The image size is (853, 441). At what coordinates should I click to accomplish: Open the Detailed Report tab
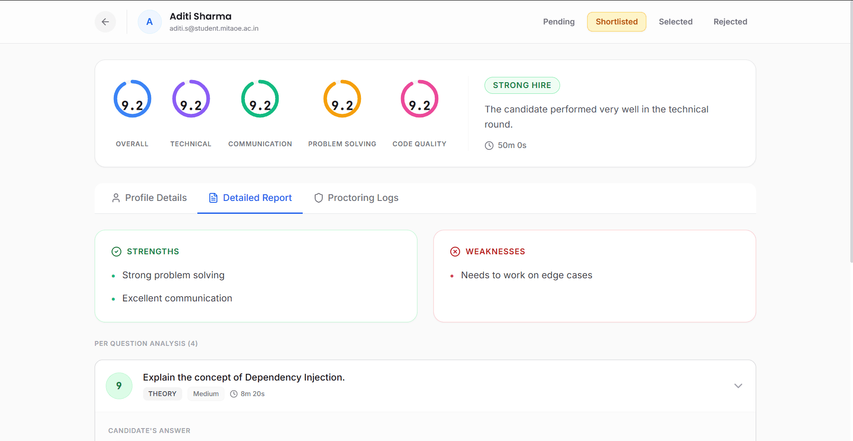(250, 198)
